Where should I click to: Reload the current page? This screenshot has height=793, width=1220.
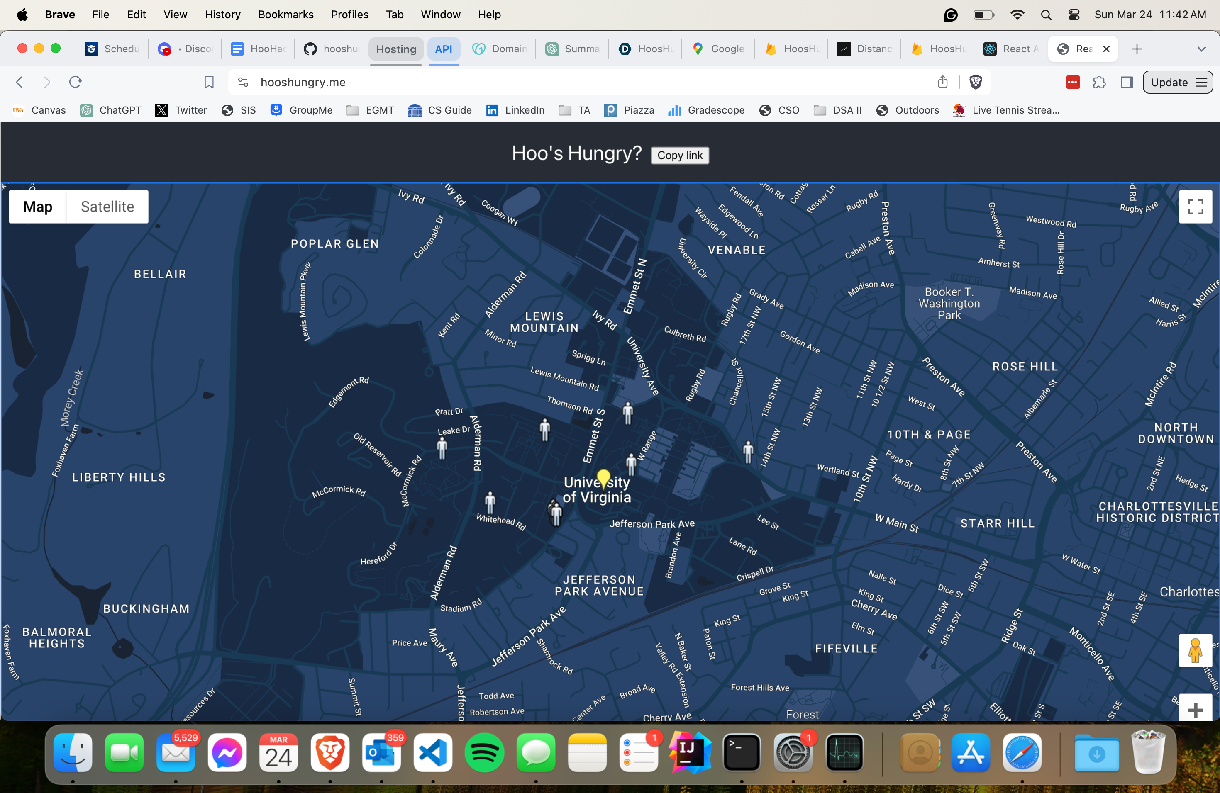[75, 82]
